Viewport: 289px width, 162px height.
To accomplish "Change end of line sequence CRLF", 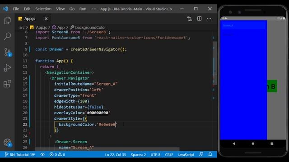I will coord(169,155).
